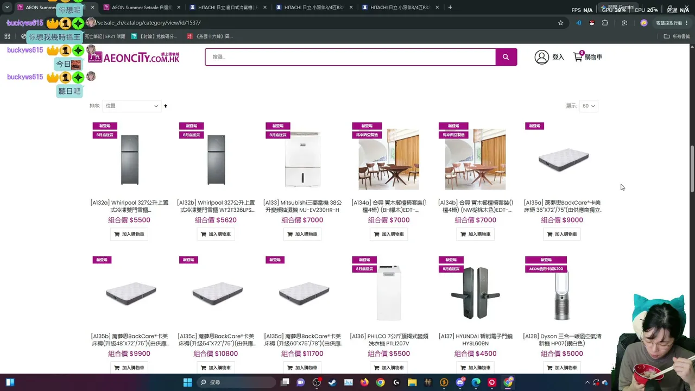Toggle the sort direction arrow

(166, 106)
